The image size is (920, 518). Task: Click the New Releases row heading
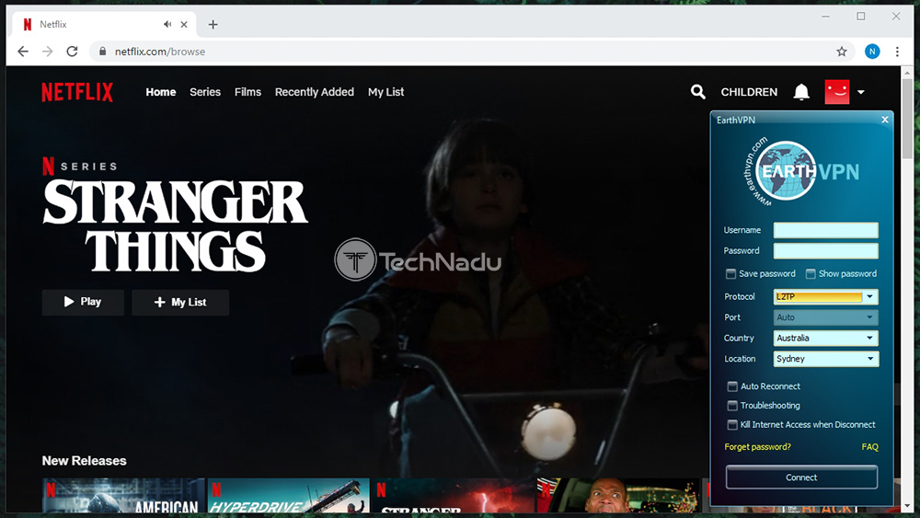click(84, 461)
